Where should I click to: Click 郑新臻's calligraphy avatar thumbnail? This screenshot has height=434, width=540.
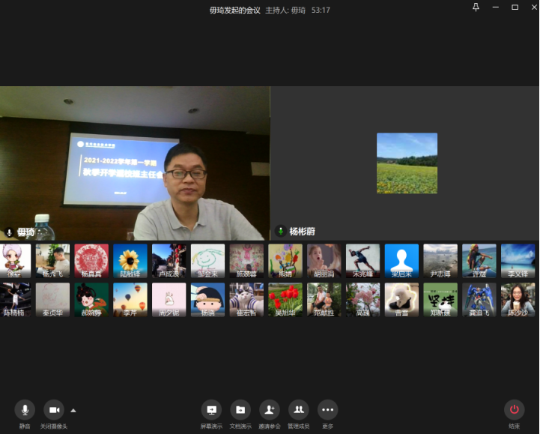click(x=440, y=298)
